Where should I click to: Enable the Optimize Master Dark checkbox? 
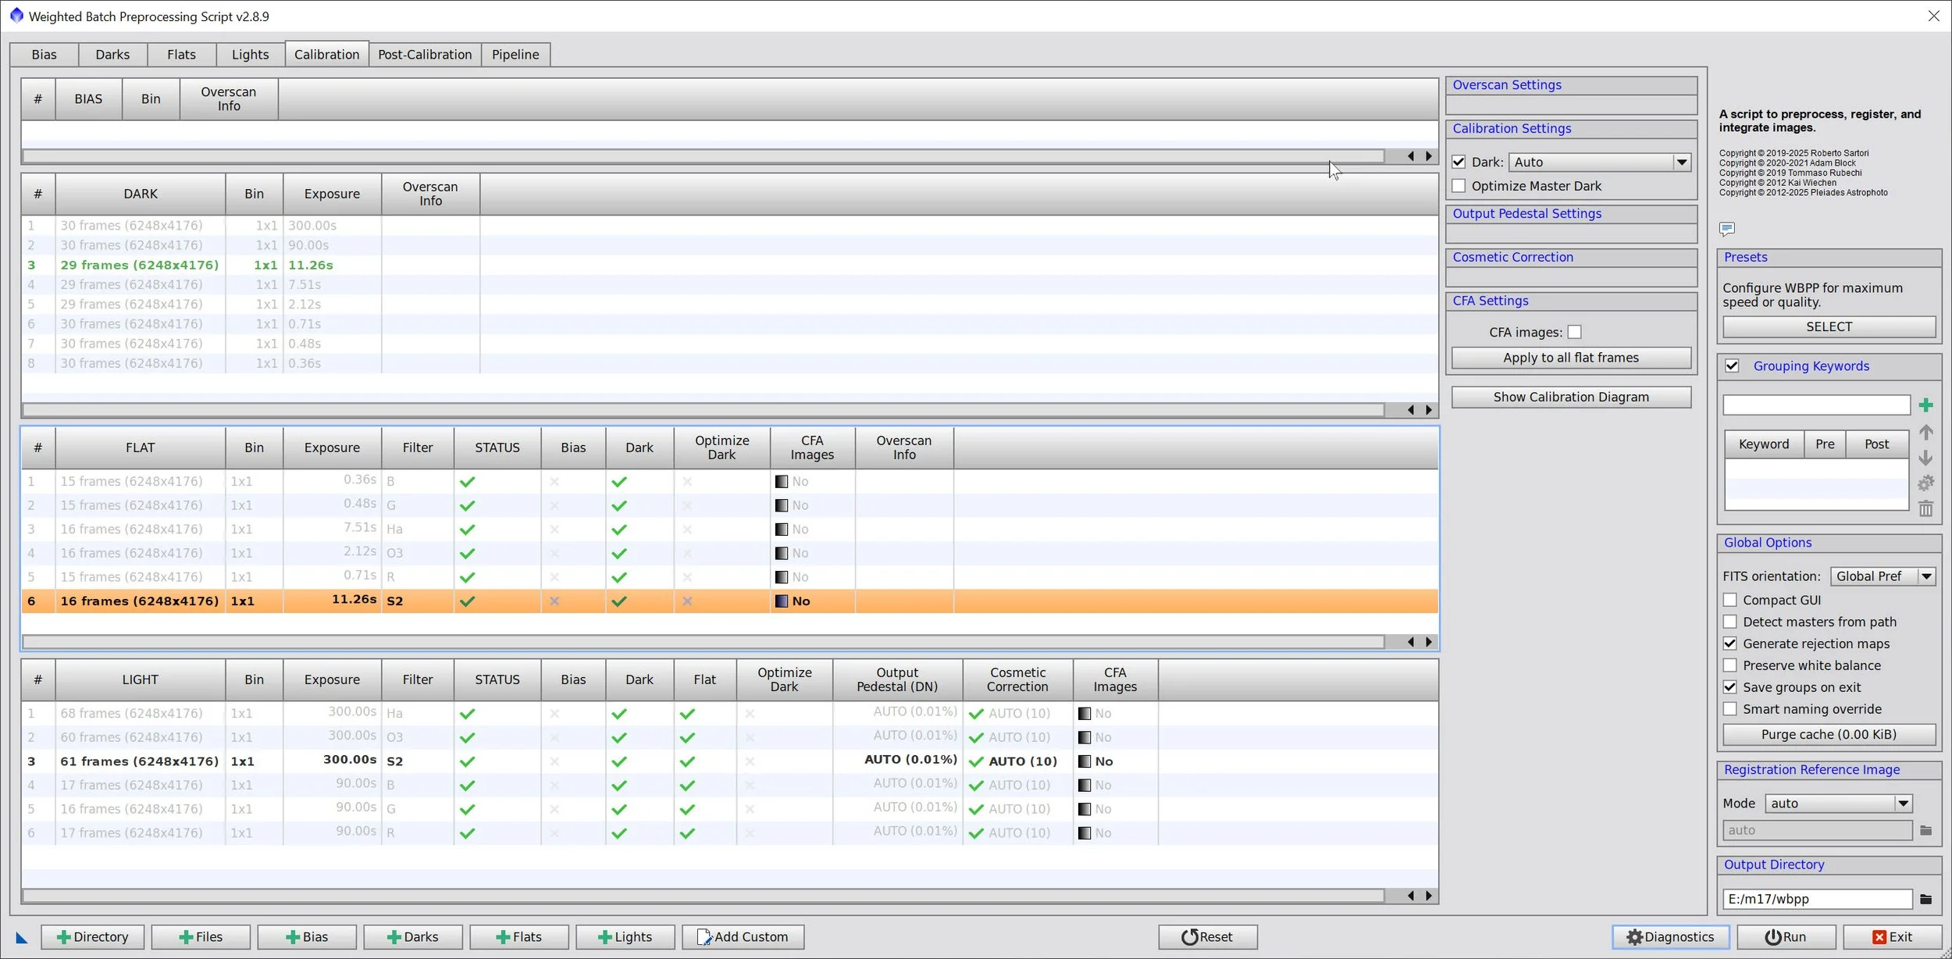click(1459, 186)
